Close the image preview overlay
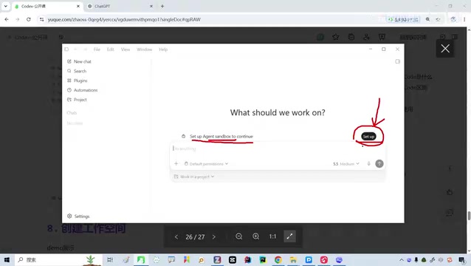The image size is (471, 266). (x=445, y=48)
